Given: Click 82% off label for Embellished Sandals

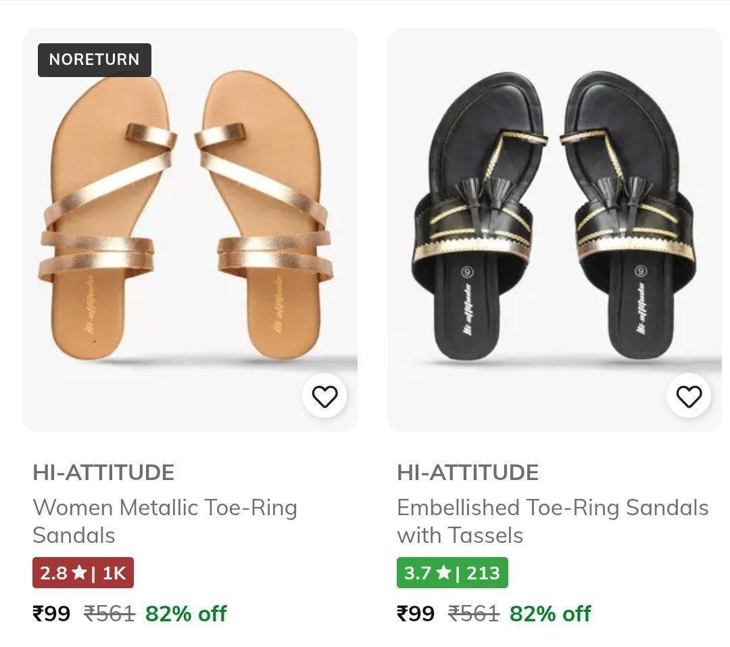Looking at the screenshot, I should tap(550, 613).
